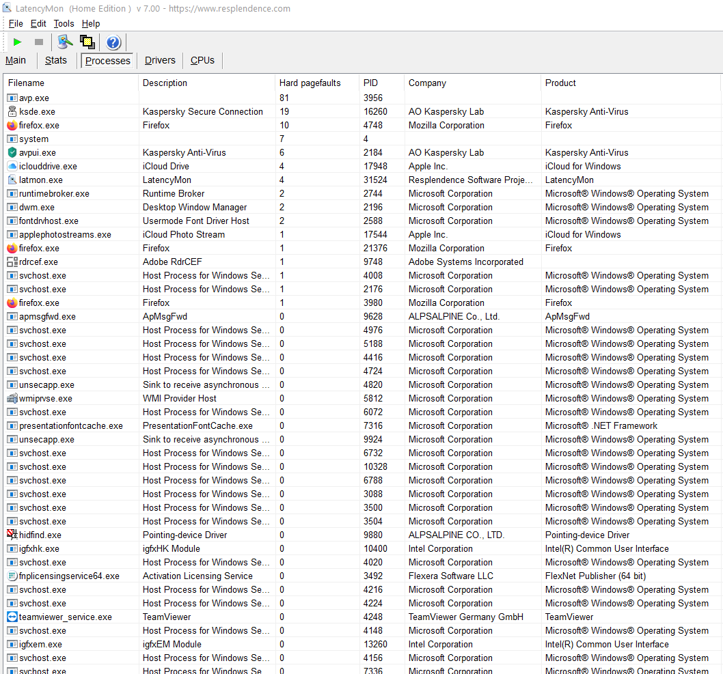Click the gray stop monitoring button
The image size is (723, 674).
point(39,42)
